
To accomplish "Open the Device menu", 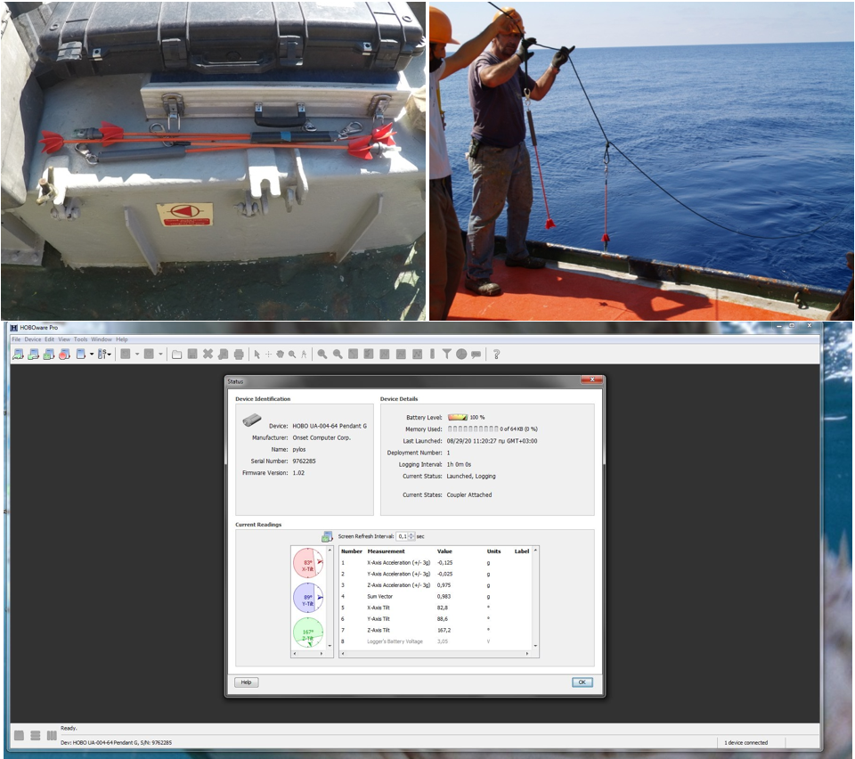I will pyautogui.click(x=33, y=339).
